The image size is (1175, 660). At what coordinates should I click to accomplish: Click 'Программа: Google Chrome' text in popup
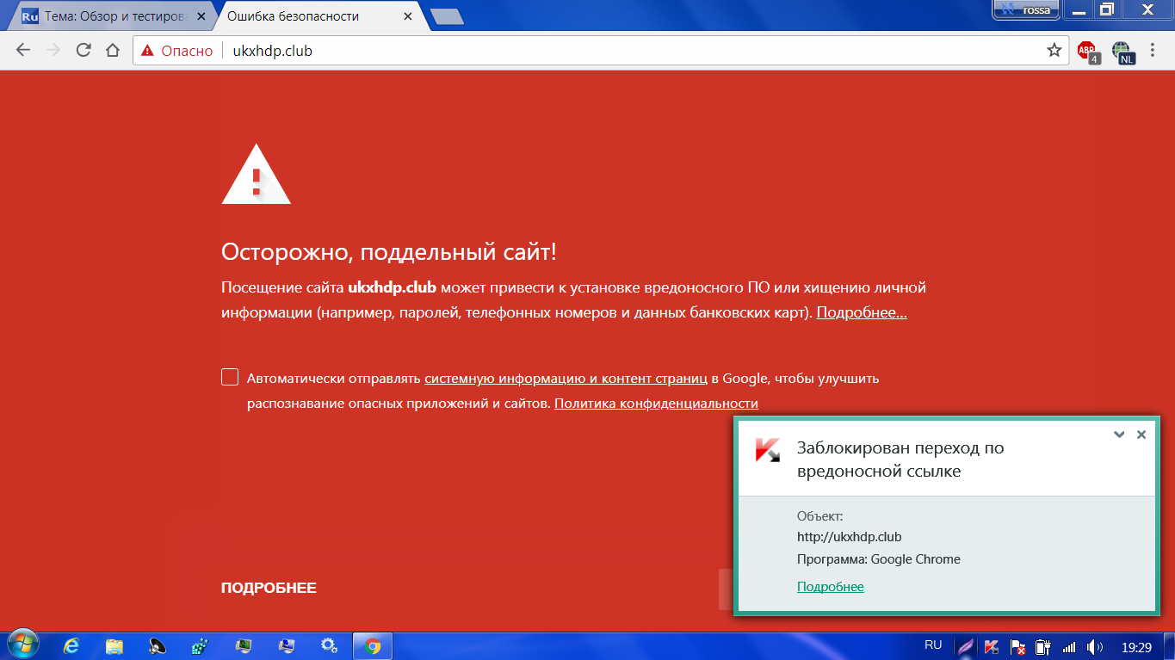(879, 559)
